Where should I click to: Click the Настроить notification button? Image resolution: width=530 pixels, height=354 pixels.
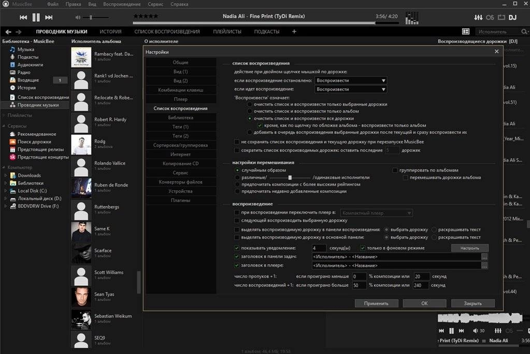[x=470, y=248]
